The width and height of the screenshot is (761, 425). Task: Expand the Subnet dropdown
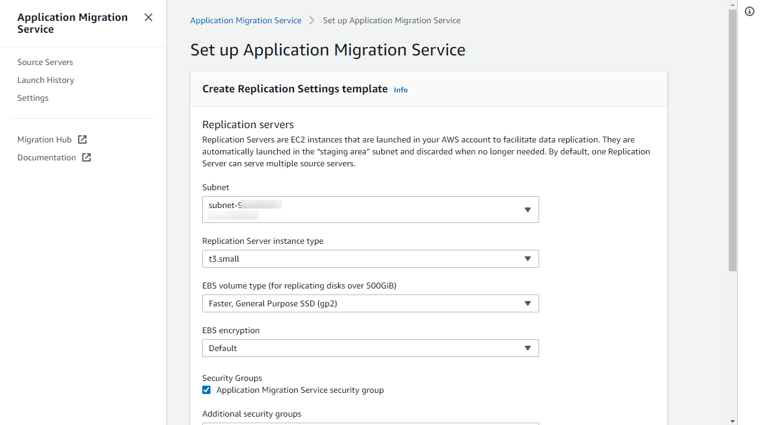click(370, 210)
